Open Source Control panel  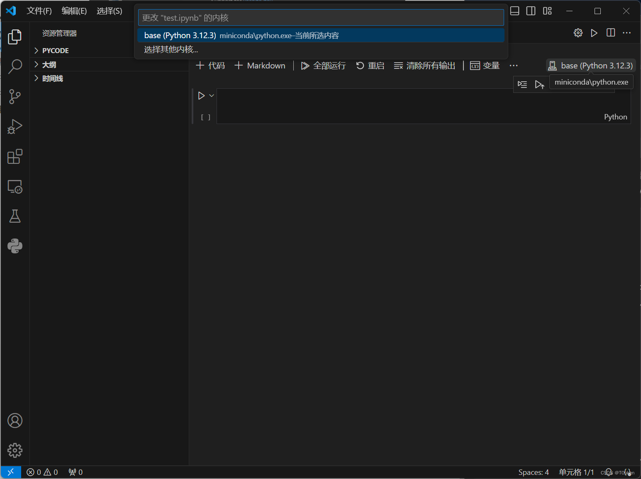15,96
